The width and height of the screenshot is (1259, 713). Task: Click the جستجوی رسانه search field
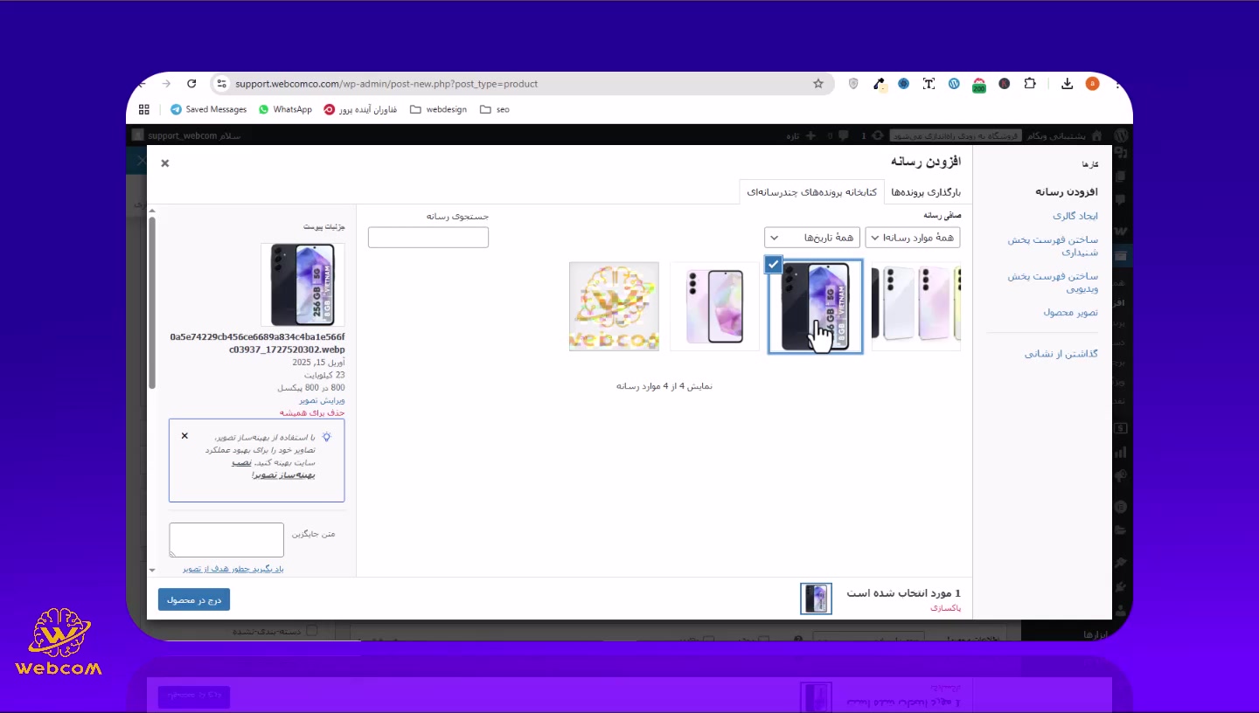coord(428,238)
